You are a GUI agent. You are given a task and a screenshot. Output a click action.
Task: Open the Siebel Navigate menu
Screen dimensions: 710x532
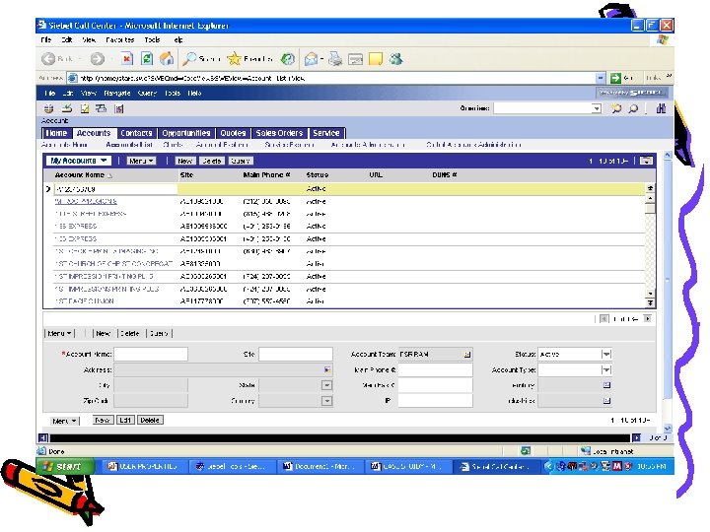coord(117,94)
